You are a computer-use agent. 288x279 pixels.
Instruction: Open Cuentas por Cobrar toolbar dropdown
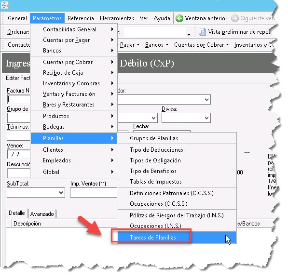(202, 45)
